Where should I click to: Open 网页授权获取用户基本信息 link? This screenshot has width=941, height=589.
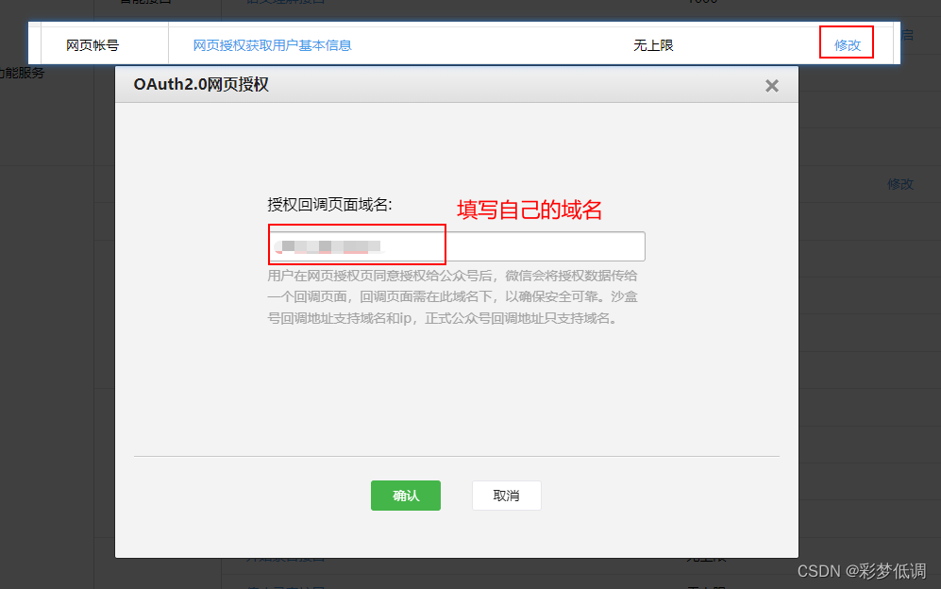coord(272,45)
